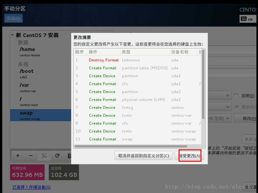The width and height of the screenshot is (258, 193).
Task: Toggle the reformat checkbox below encrypt
Action: [236, 107]
